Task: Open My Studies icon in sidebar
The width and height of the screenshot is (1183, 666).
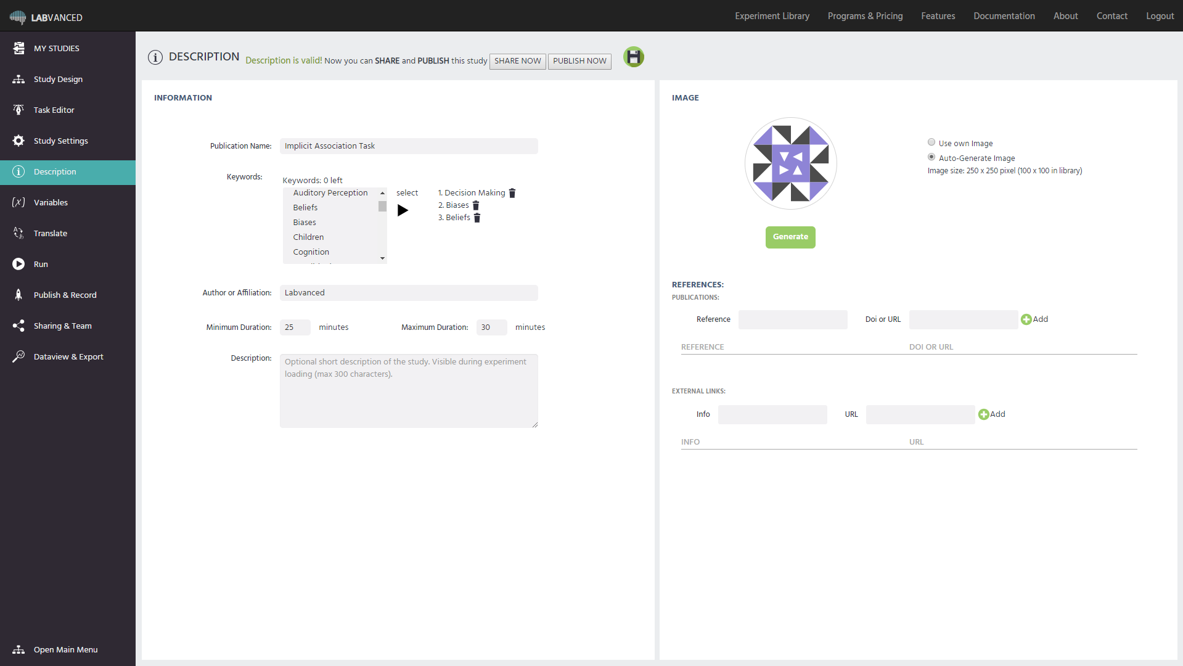Action: pyautogui.click(x=18, y=48)
